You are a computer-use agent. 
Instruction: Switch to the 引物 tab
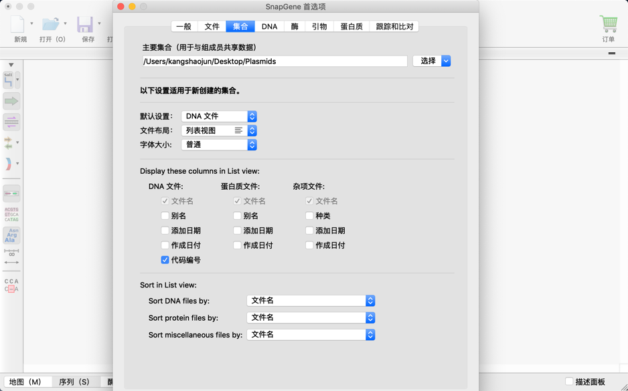click(319, 27)
